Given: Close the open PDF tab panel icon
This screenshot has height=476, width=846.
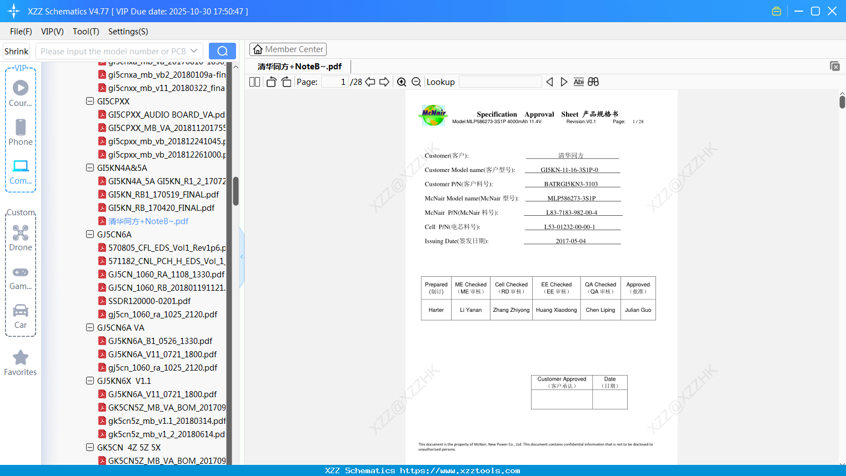Looking at the screenshot, I should pos(835,66).
